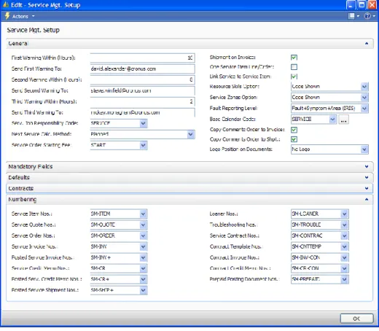Open Fault Reporting Level dropdown
This screenshot has height=331, width=379.
click(364, 109)
